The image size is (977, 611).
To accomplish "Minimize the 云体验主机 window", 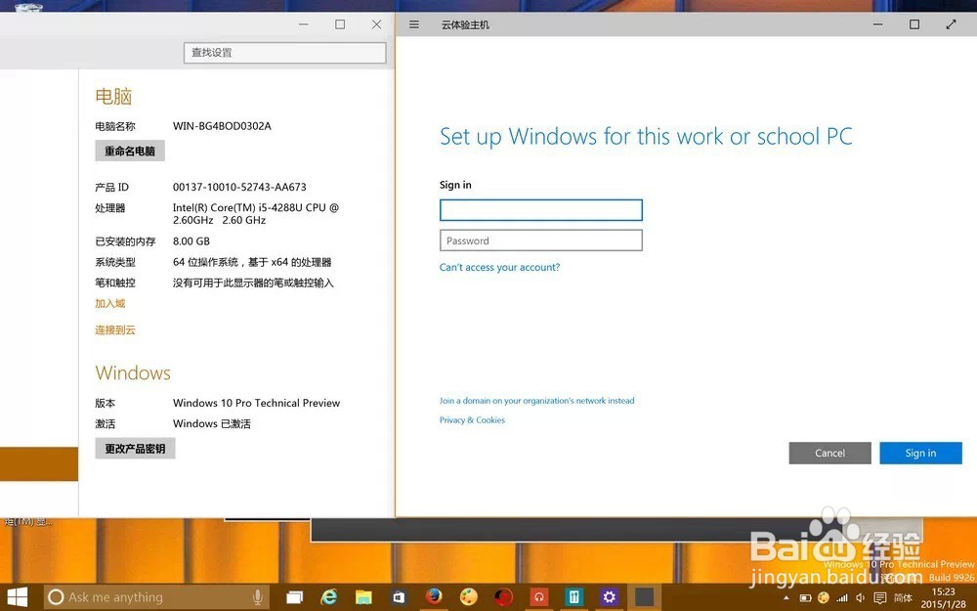I will tap(878, 24).
